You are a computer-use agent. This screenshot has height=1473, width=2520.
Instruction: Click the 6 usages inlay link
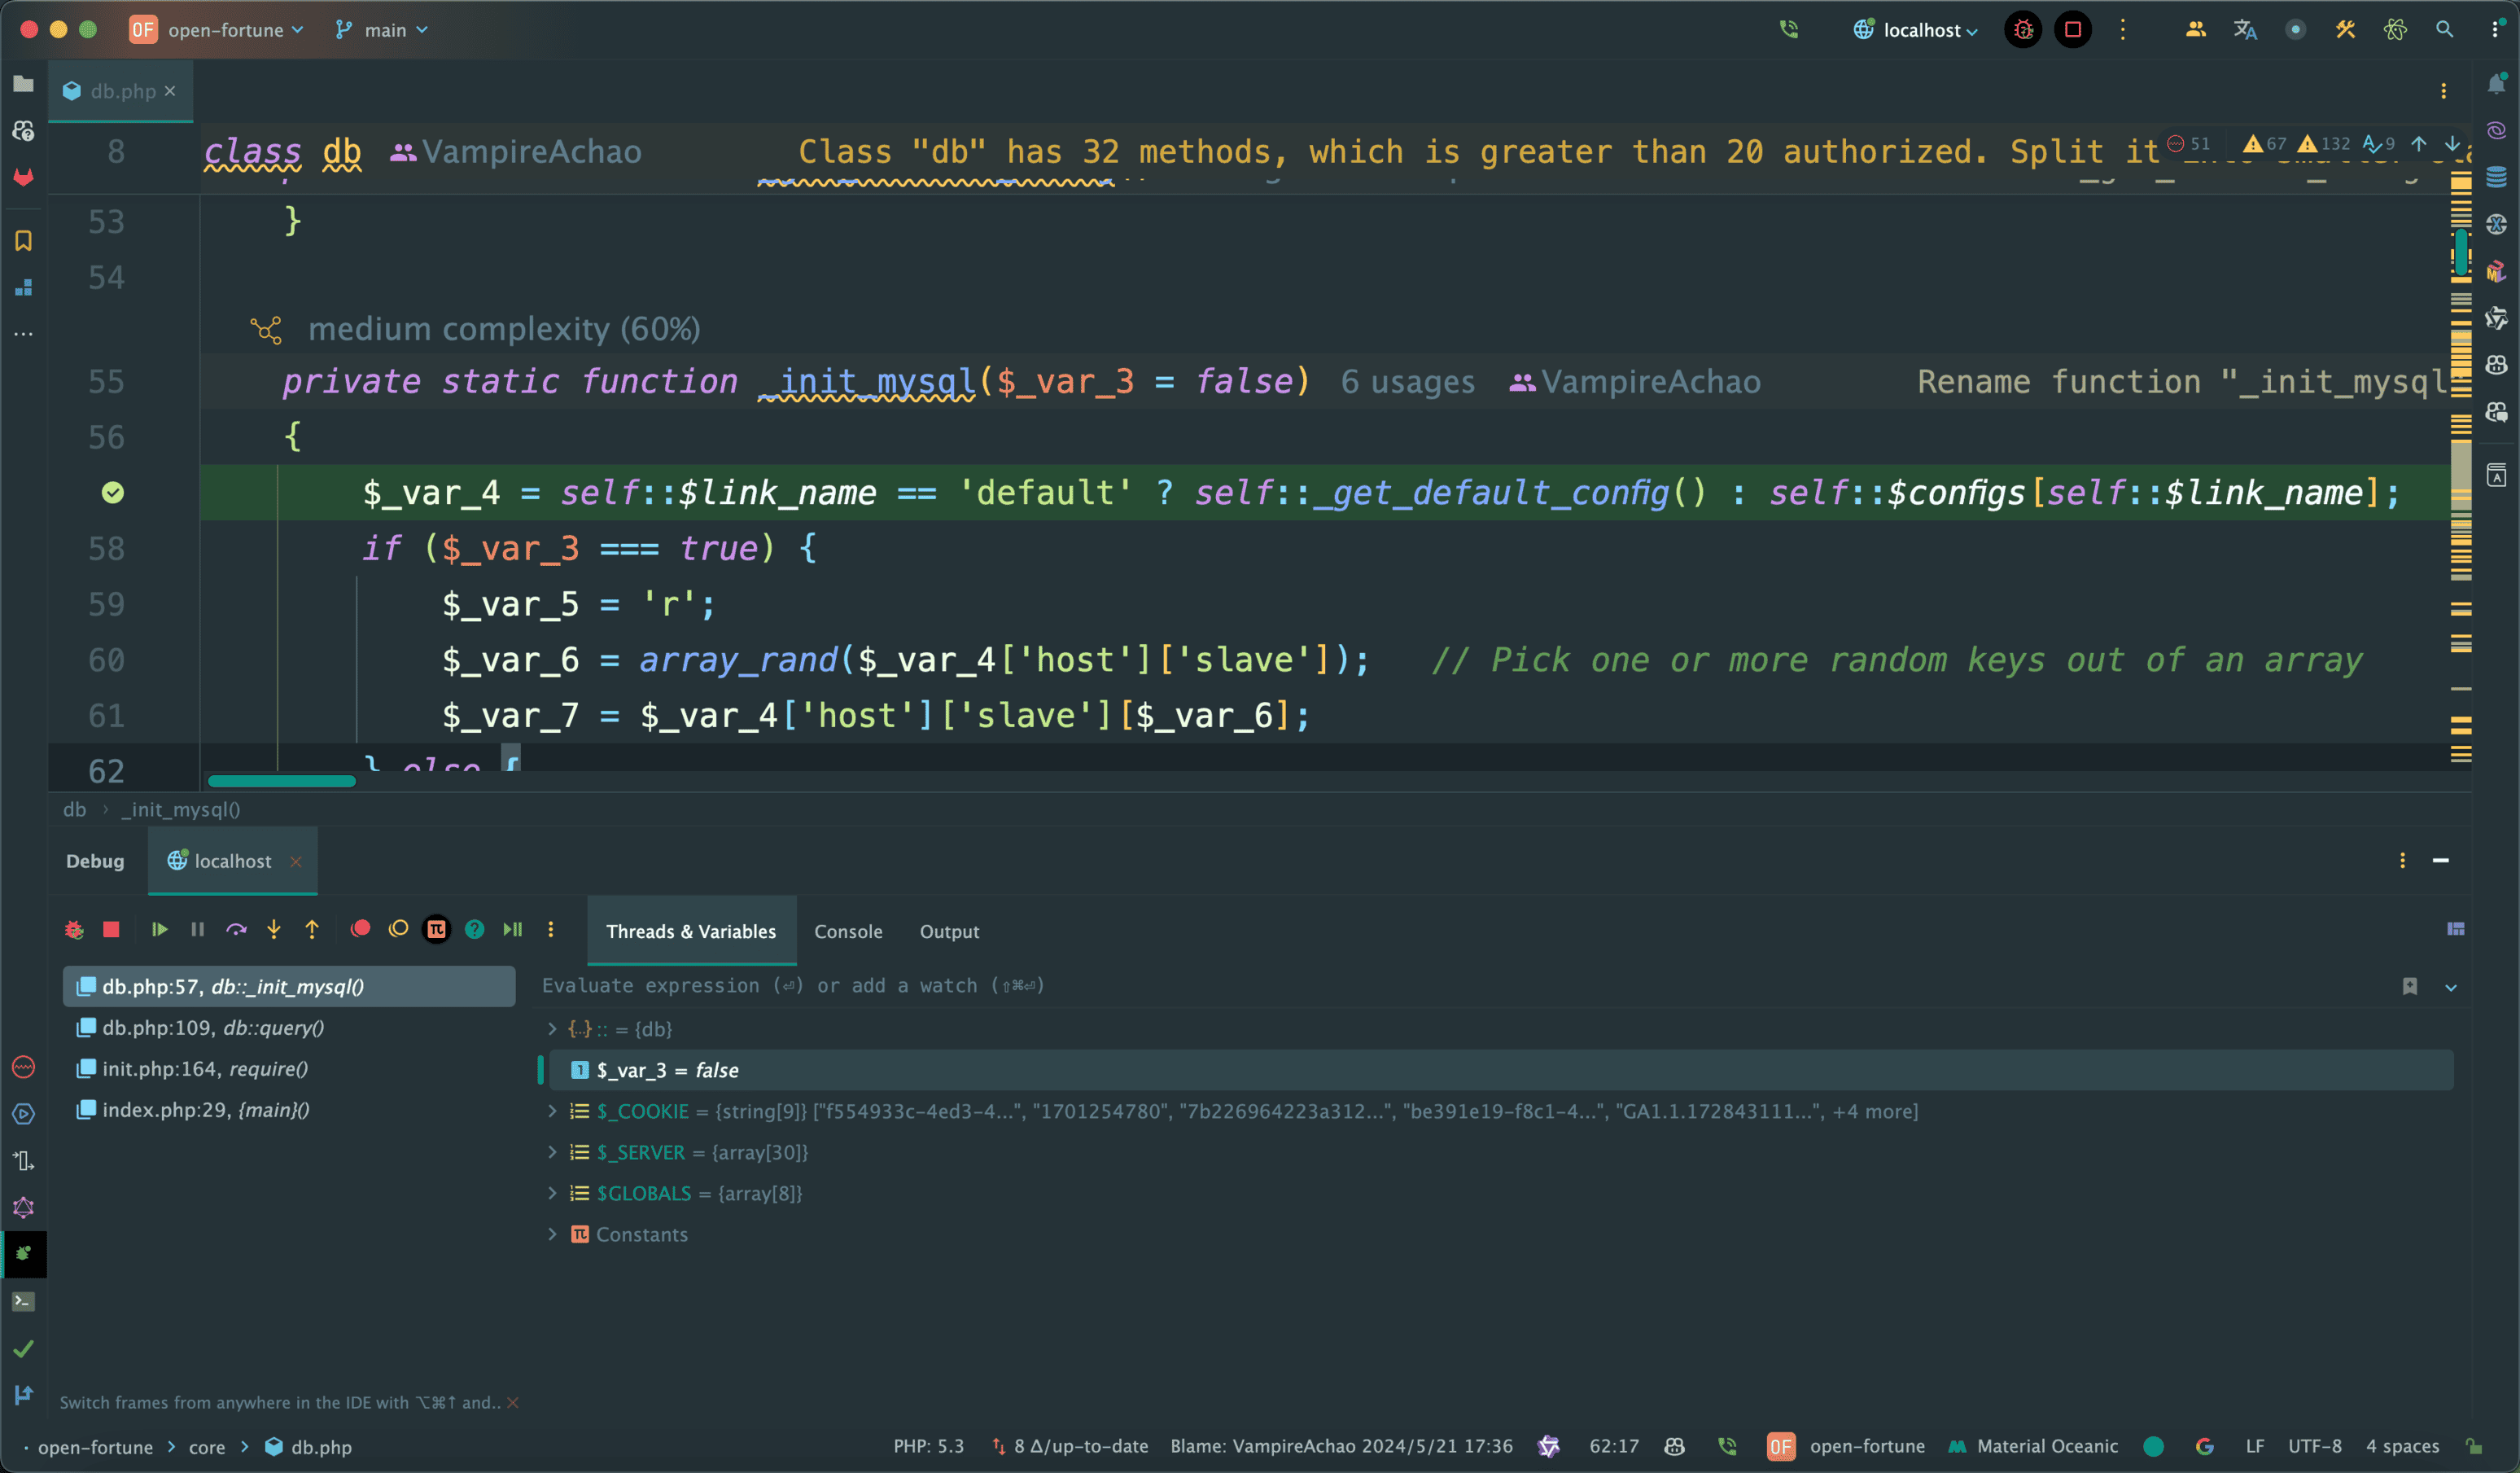pos(1407,382)
